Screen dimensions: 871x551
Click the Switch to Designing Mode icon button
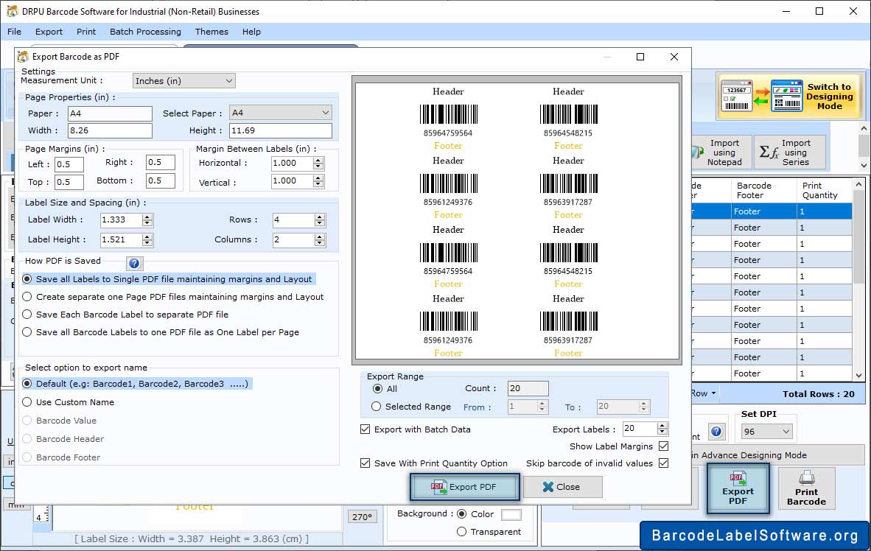coord(788,96)
